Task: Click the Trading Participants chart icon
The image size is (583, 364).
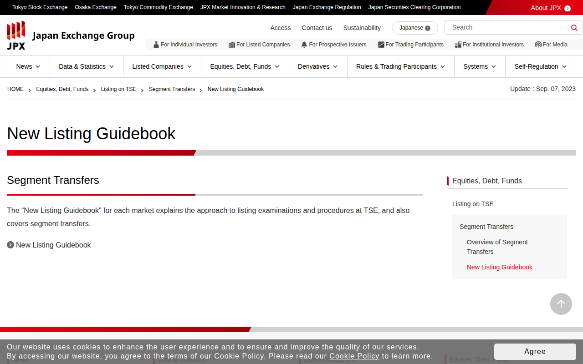Action: click(381, 45)
